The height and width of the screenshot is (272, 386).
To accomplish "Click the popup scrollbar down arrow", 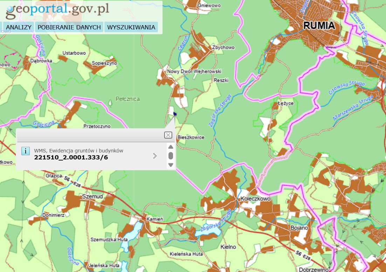I will tap(171, 165).
